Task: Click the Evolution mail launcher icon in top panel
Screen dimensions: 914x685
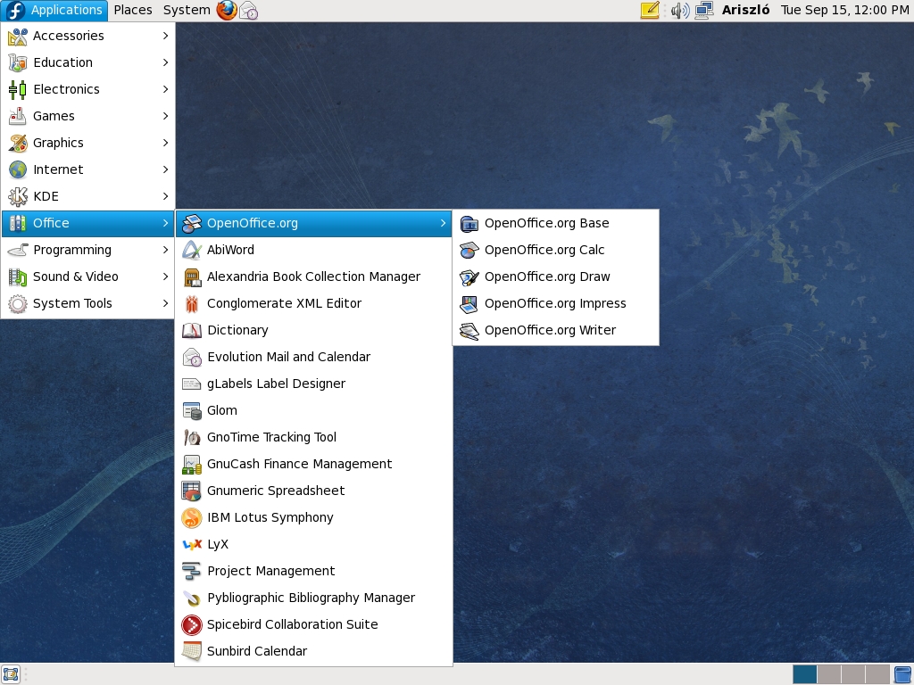Action: pos(249,11)
